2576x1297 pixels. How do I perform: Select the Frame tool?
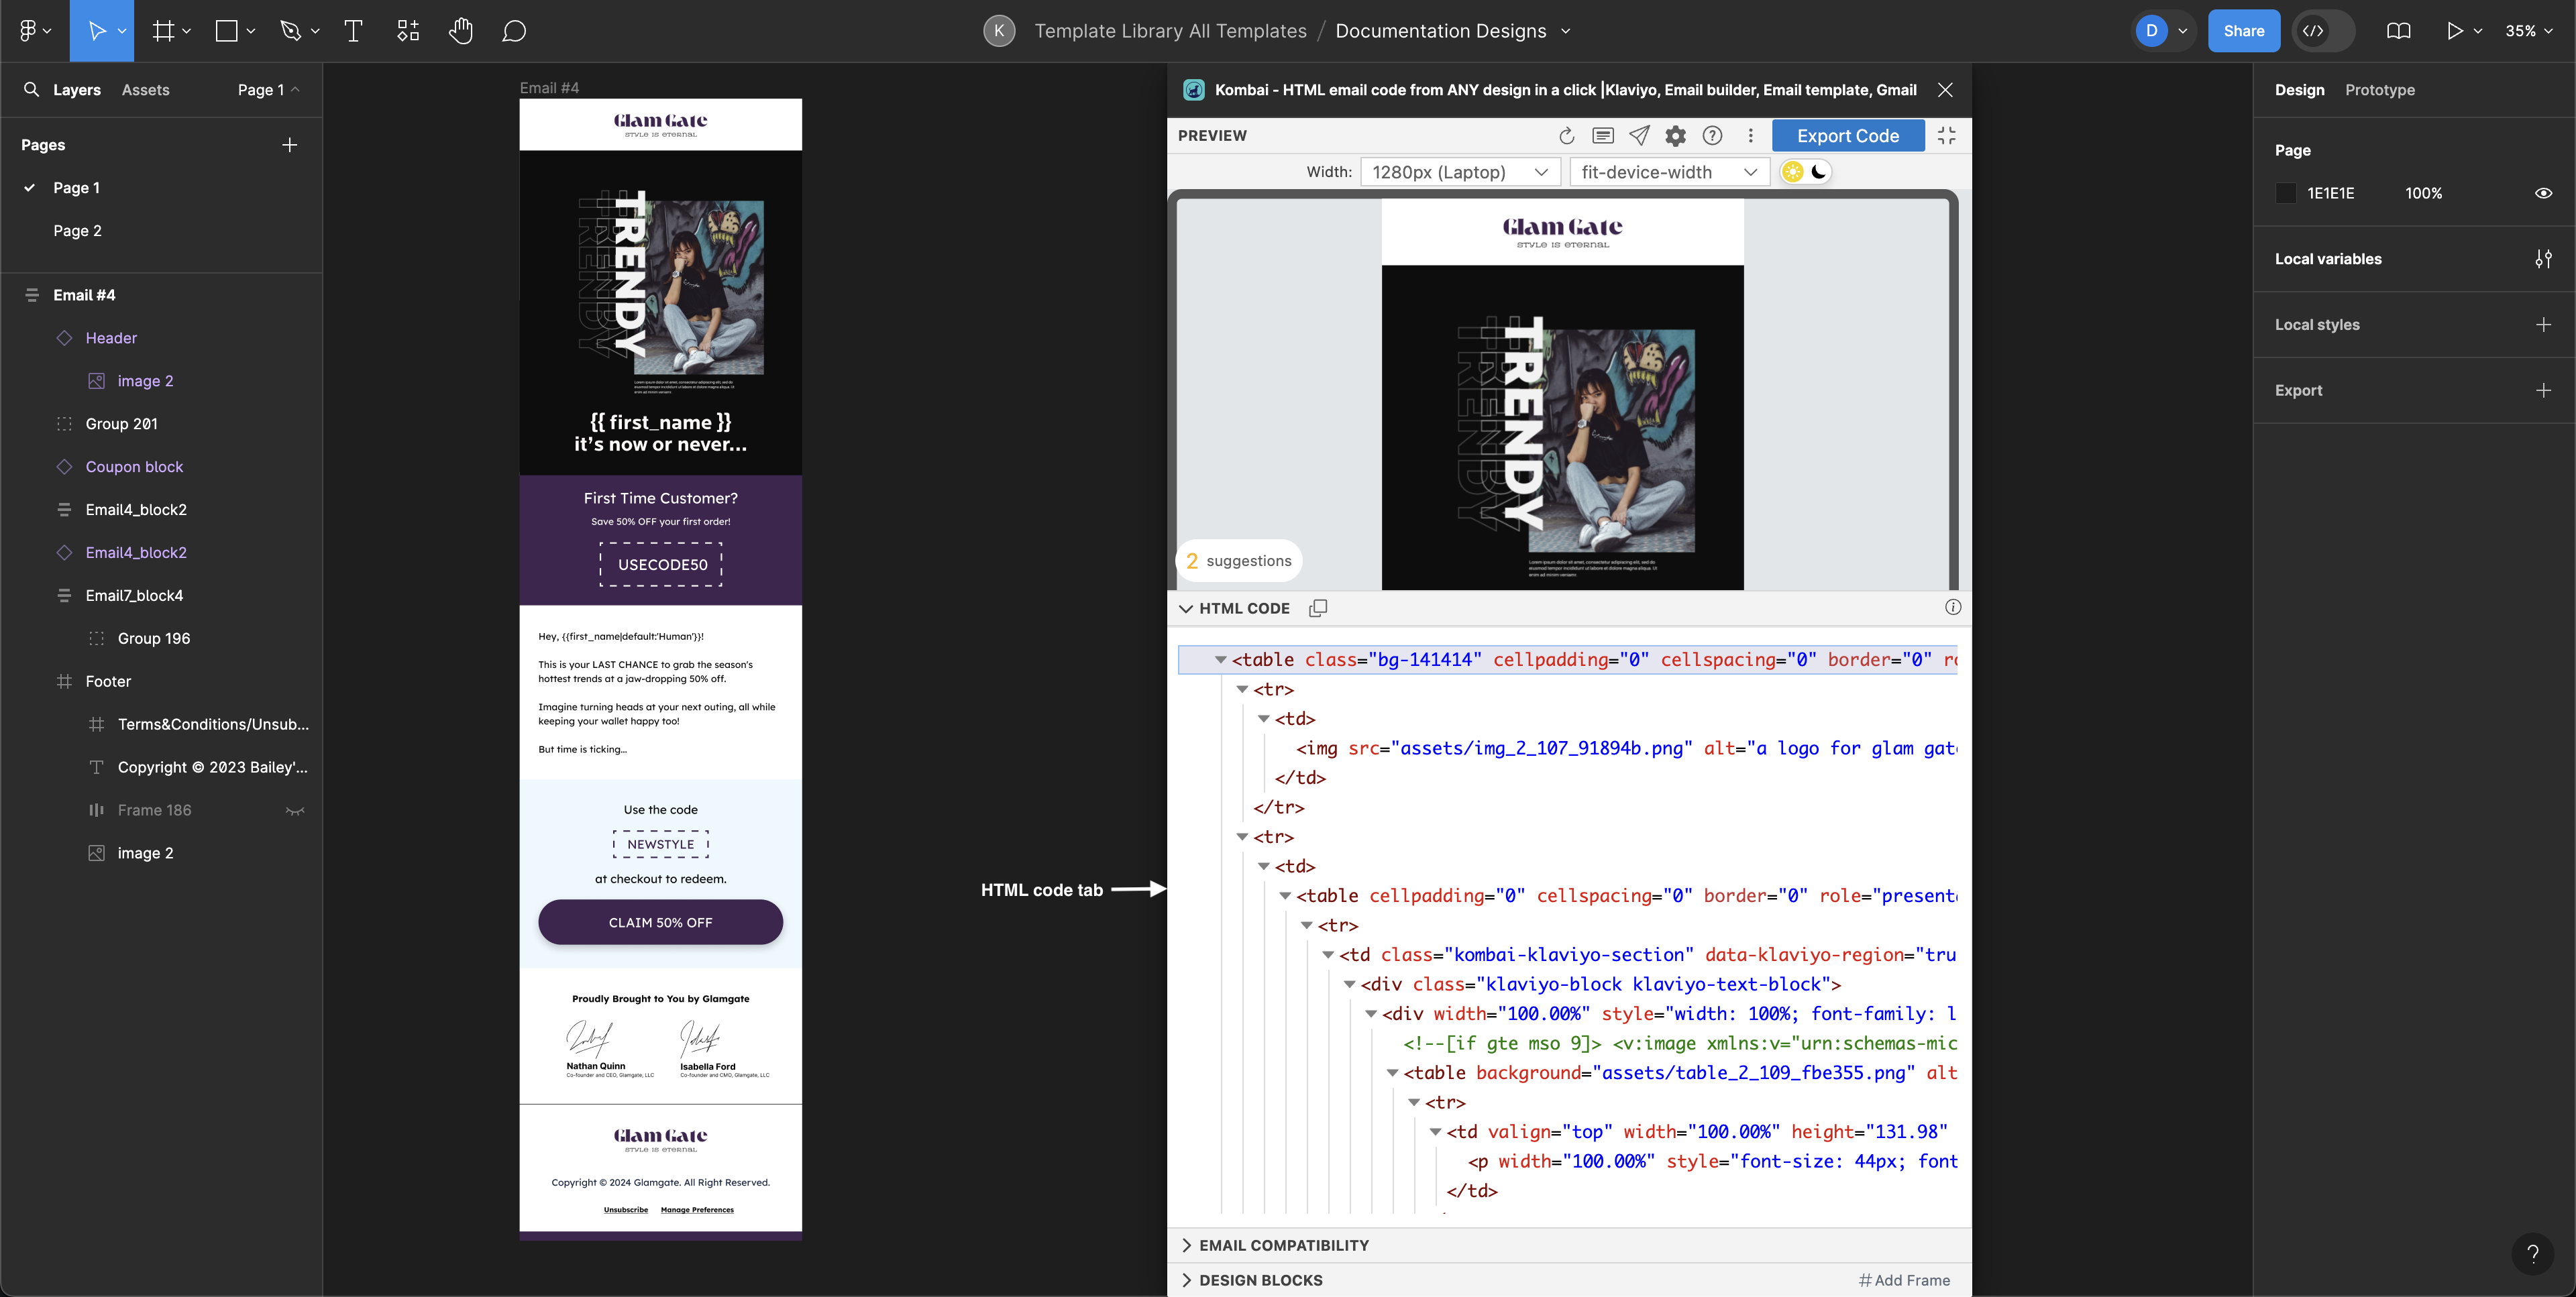[x=163, y=31]
